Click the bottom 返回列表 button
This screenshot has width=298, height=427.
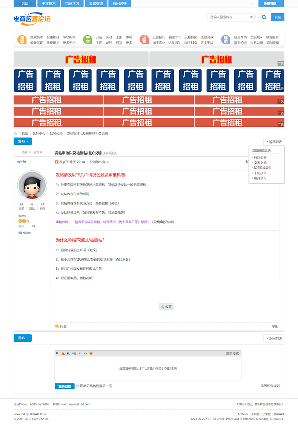click(x=274, y=338)
